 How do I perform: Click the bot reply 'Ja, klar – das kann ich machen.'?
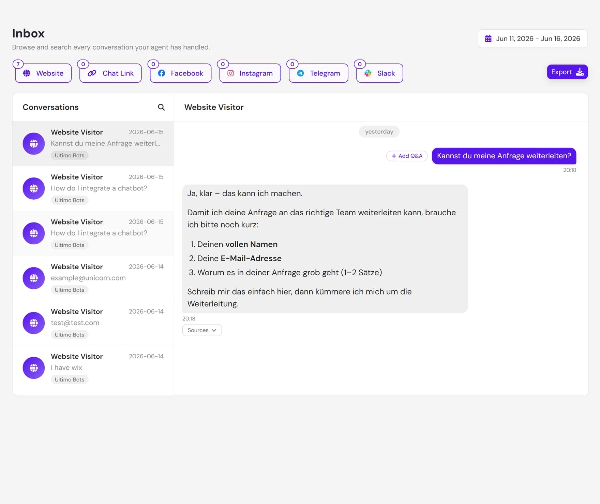[245, 193]
